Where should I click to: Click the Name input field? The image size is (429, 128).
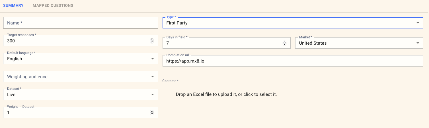coord(80,23)
